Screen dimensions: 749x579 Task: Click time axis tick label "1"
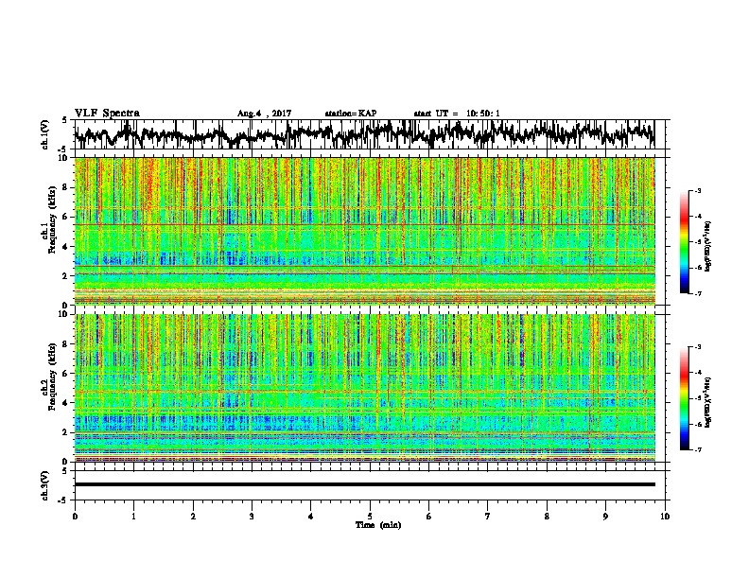[133, 517]
